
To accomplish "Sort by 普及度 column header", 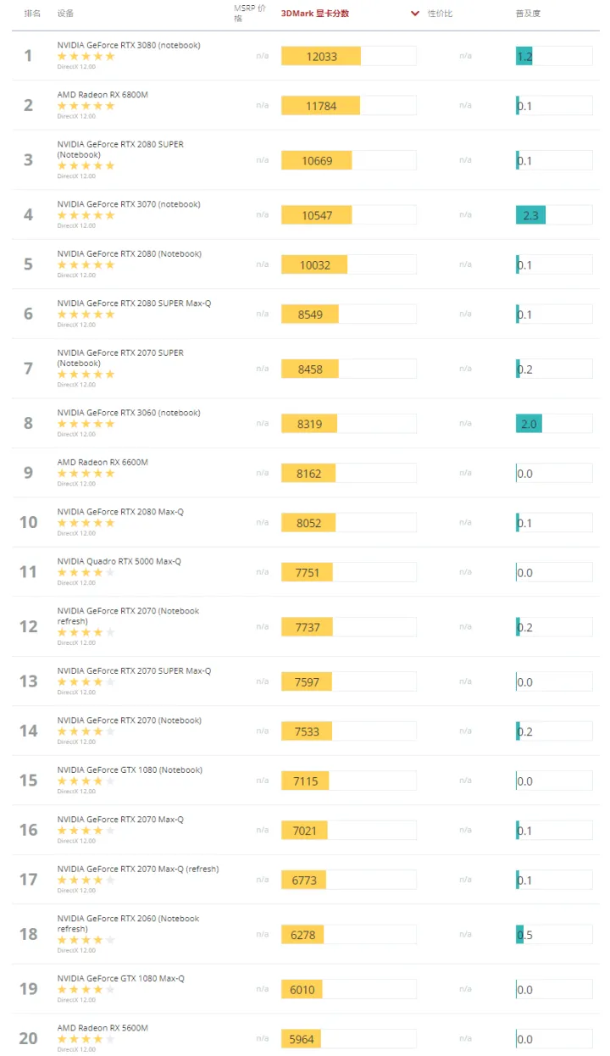I will tap(528, 14).
